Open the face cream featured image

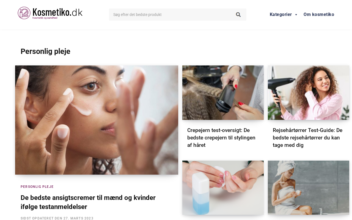[x=97, y=120]
